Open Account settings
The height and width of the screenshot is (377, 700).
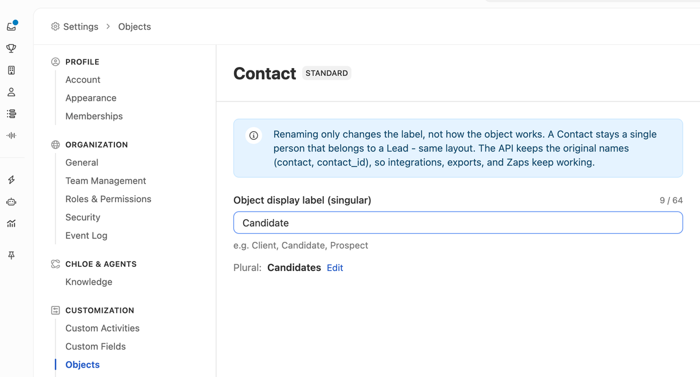tap(83, 80)
